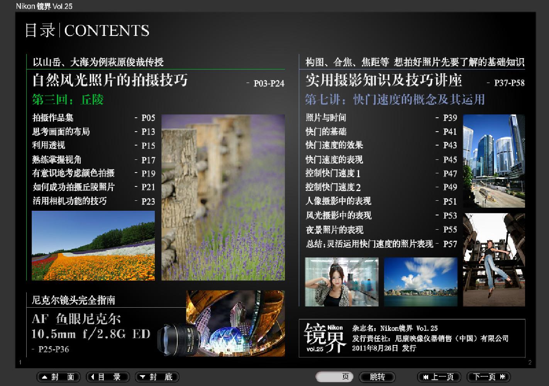Click heading 自然风光照片的拍摄技巧
The image size is (549, 386).
[110, 80]
